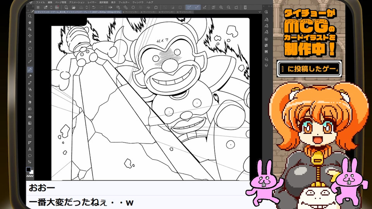This screenshot has width=372, height=209.
Task: Switch to the active マッツァンバスターブレード canvas tab
Action: click(79, 12)
